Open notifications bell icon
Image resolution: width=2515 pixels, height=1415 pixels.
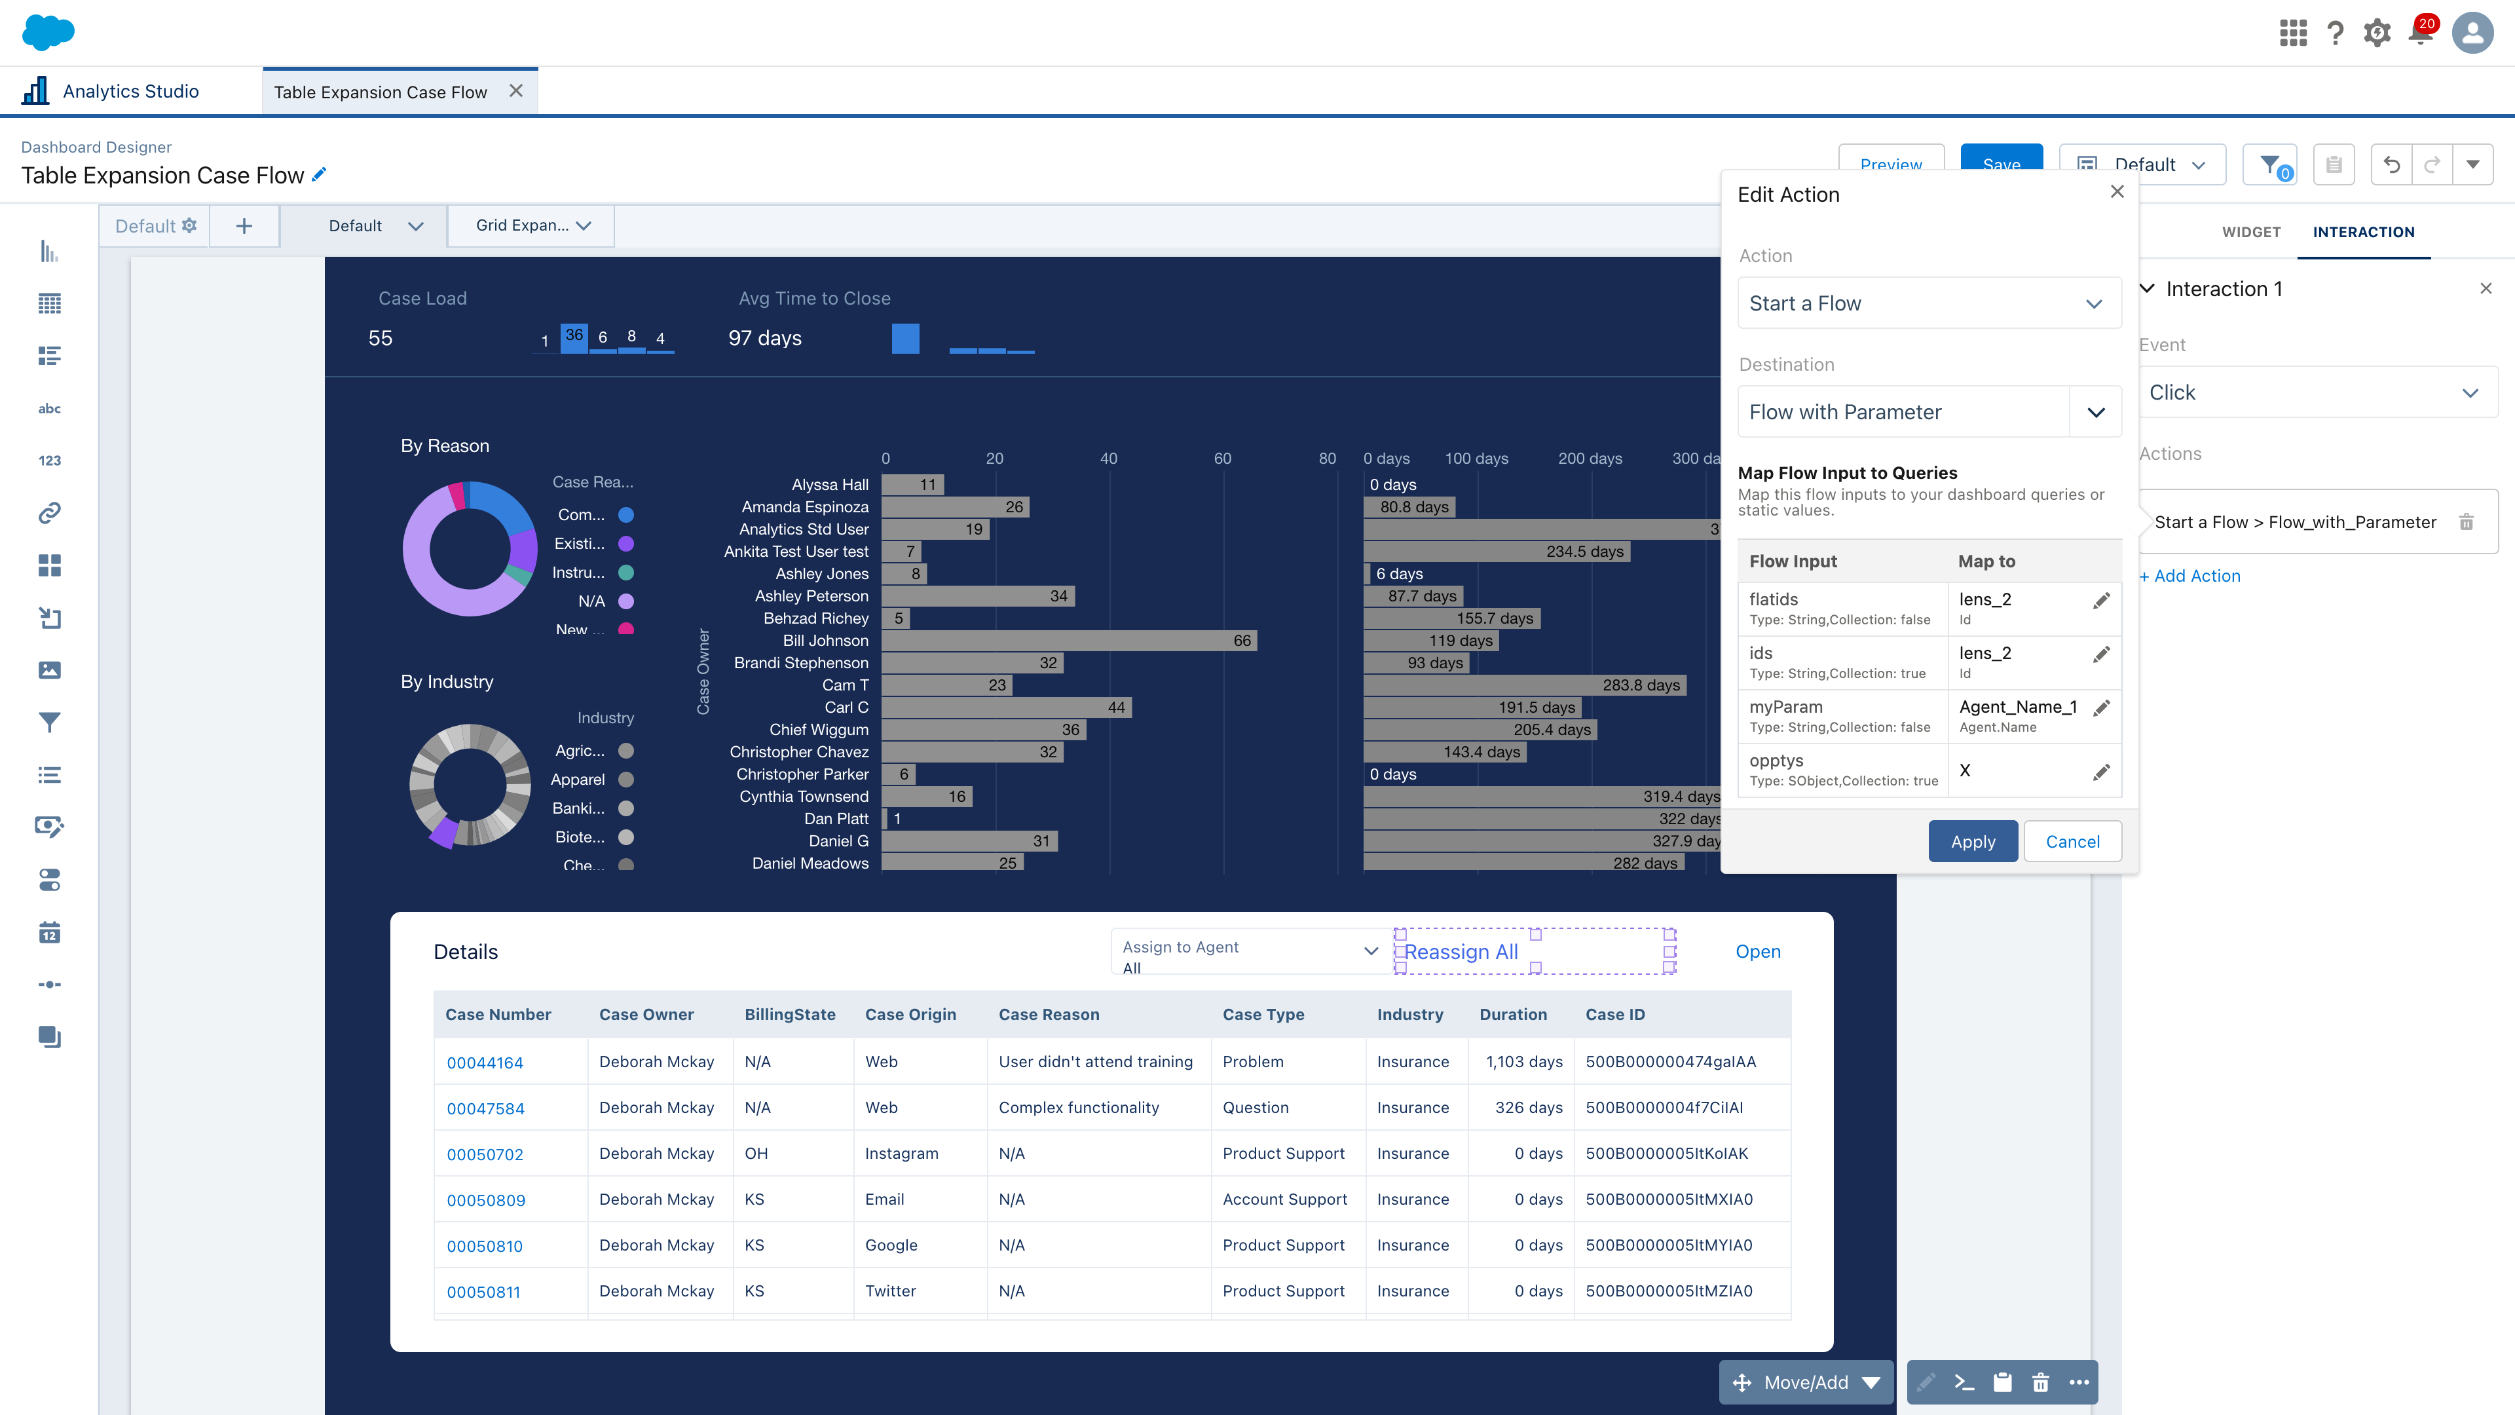pos(2420,34)
